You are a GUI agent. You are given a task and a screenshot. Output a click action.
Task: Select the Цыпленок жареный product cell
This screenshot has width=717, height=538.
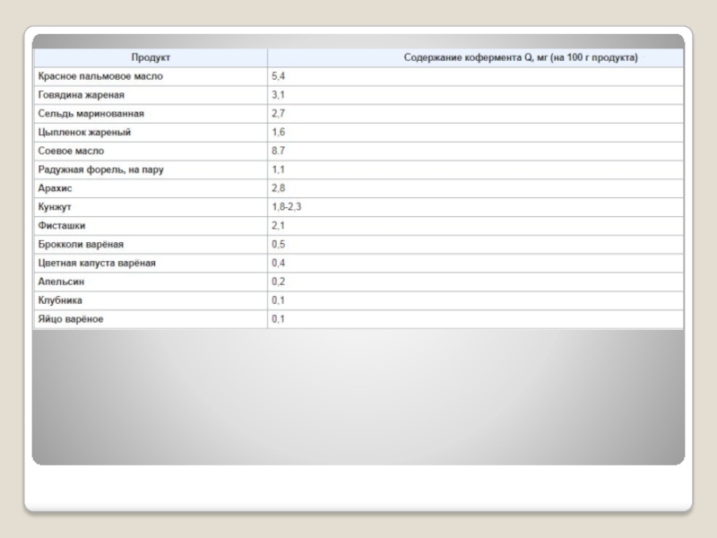85,132
